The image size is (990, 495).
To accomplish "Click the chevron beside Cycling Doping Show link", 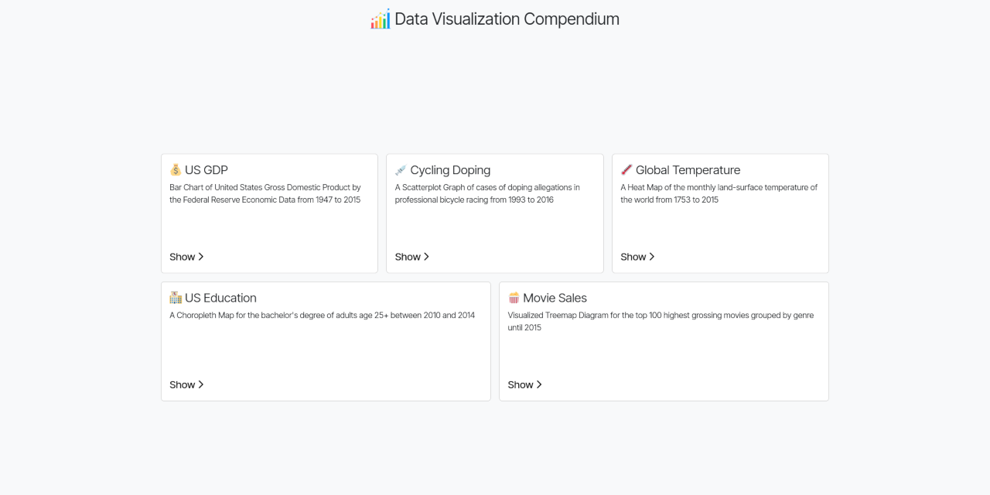I will click(426, 256).
